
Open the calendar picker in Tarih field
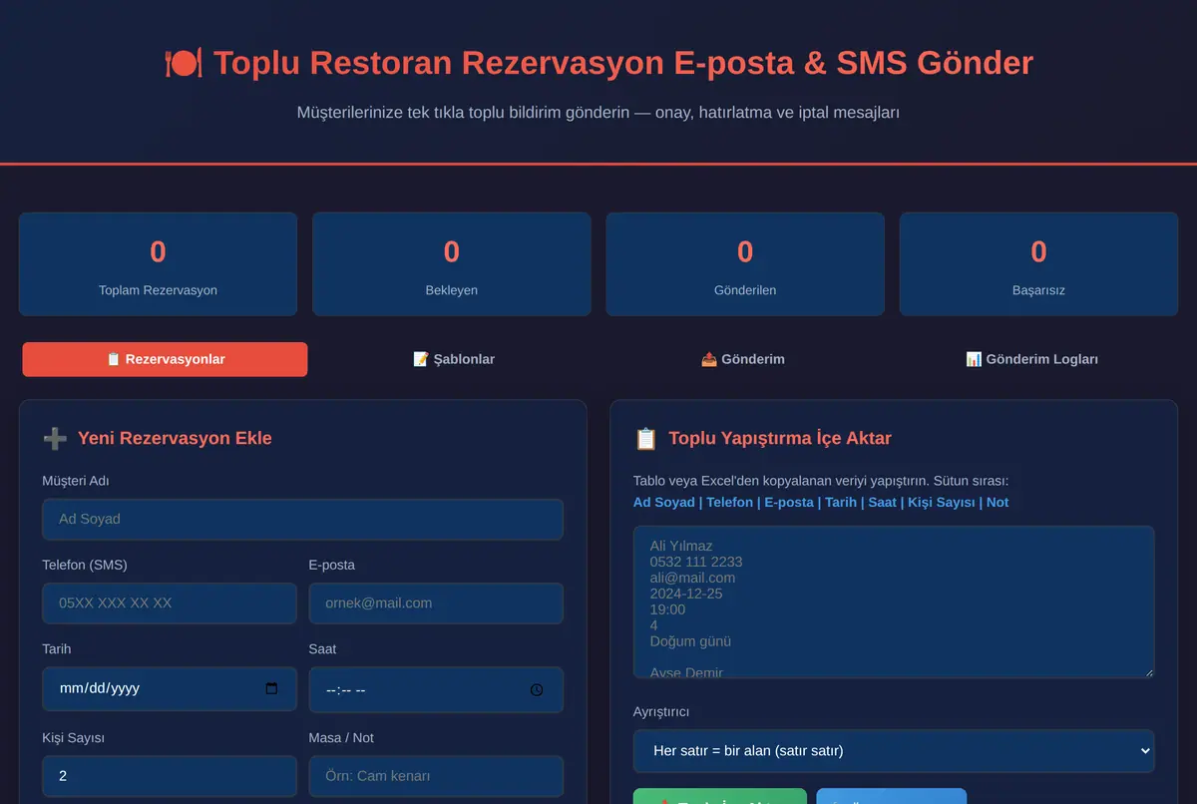pos(271,688)
